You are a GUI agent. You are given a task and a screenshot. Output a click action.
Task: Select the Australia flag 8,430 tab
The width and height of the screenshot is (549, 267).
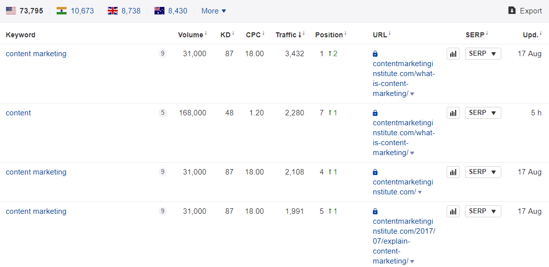pyautogui.click(x=171, y=10)
